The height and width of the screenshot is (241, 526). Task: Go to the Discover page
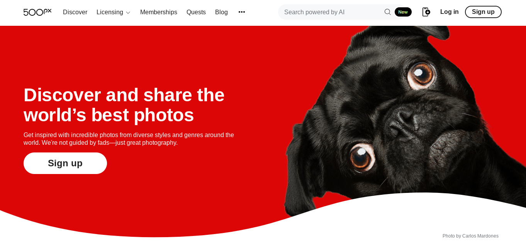point(75,12)
